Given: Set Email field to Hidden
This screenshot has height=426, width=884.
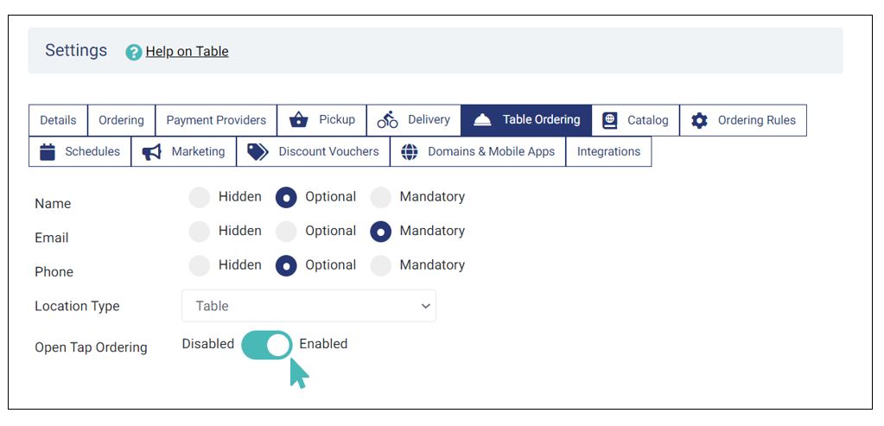Looking at the screenshot, I should tap(199, 232).
